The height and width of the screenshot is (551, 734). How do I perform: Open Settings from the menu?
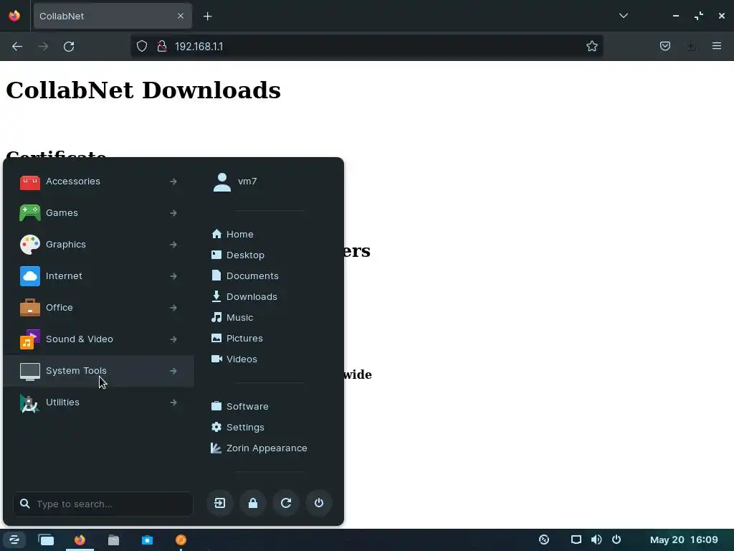click(x=238, y=428)
